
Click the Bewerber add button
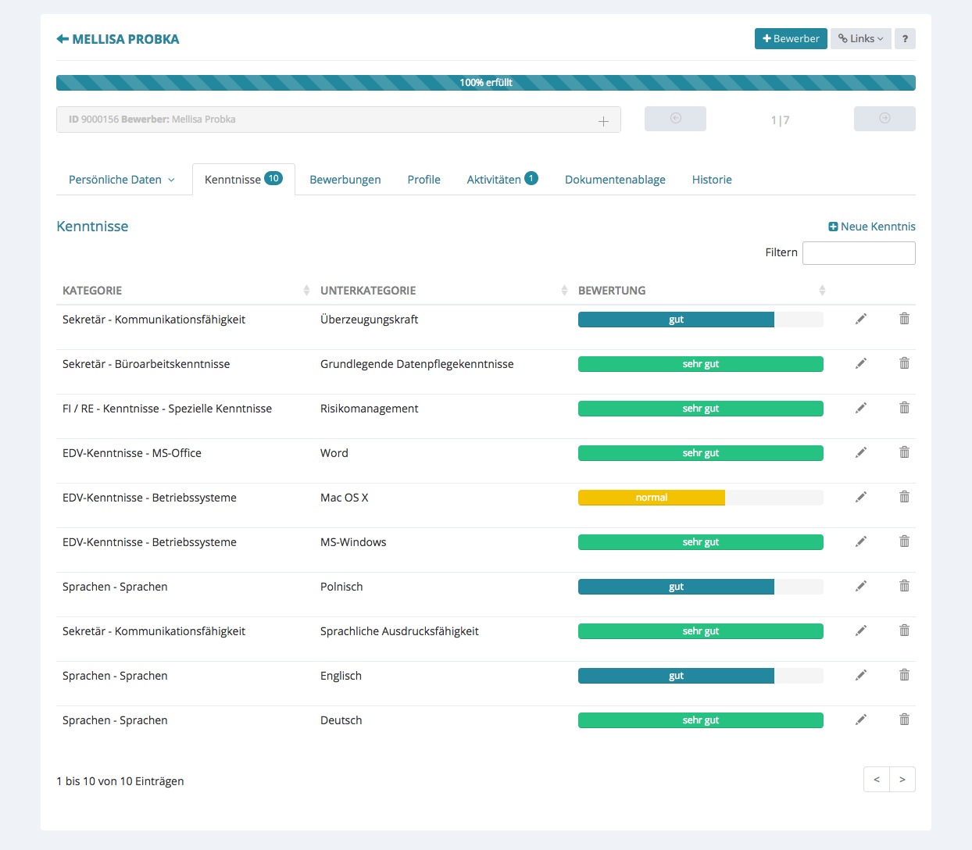[x=791, y=39]
